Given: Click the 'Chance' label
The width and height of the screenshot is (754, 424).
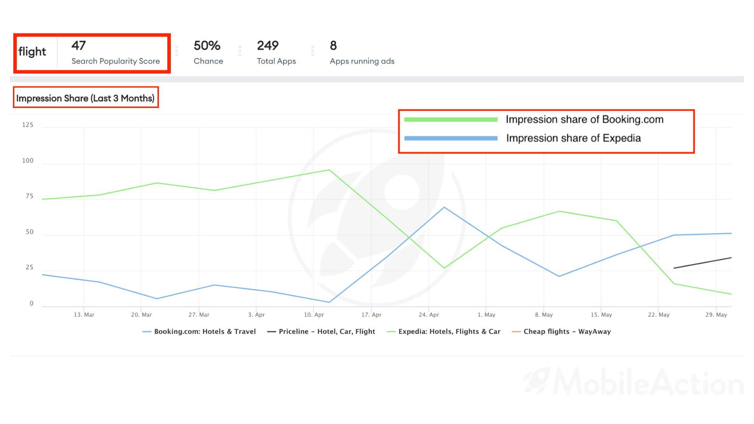Looking at the screenshot, I should tap(208, 61).
